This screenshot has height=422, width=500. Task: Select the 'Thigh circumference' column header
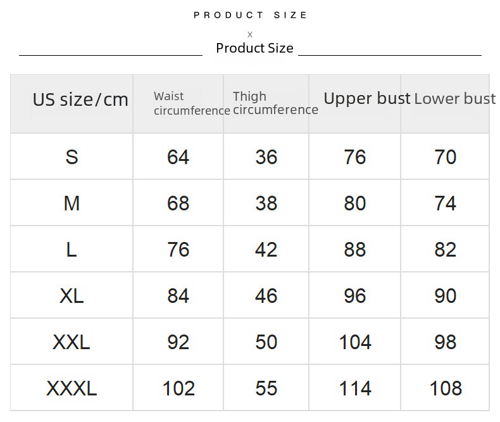pyautogui.click(x=275, y=103)
